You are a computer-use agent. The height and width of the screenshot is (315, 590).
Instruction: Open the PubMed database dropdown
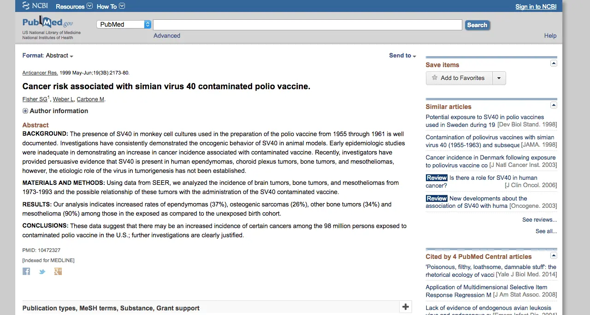tap(124, 24)
